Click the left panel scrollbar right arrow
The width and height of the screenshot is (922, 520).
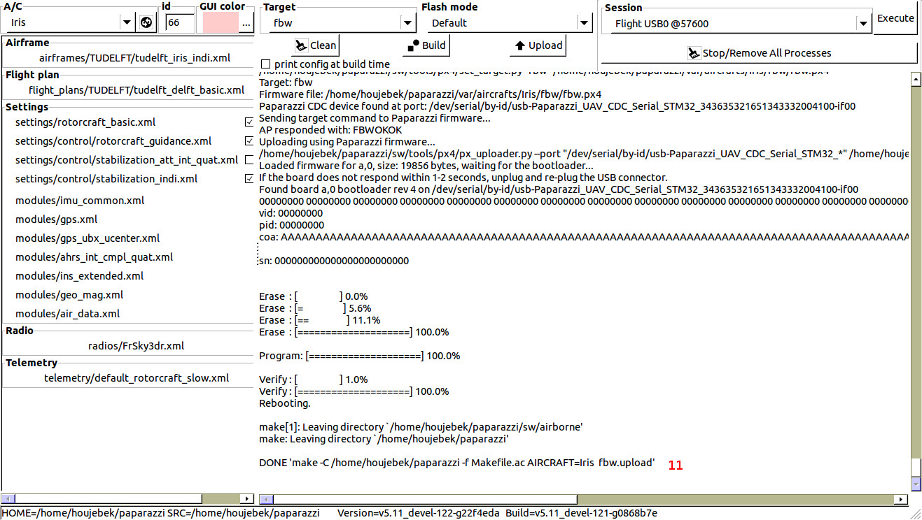(246, 499)
